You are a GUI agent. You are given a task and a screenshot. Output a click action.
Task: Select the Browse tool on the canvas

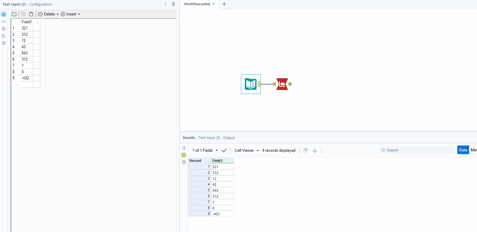(x=282, y=84)
